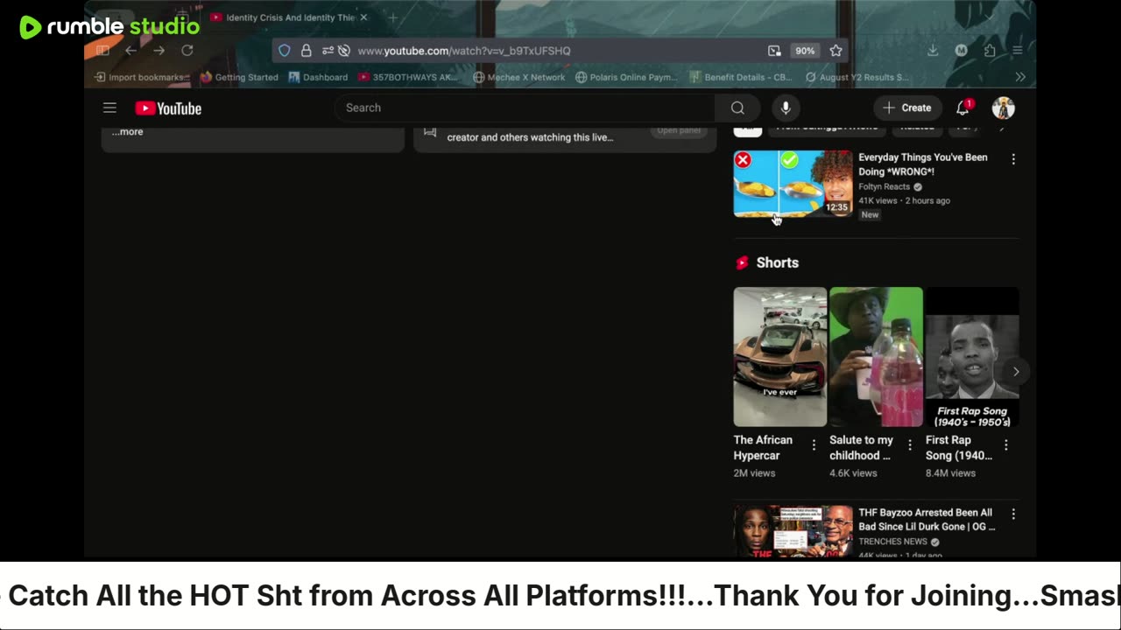Open Getting Started bookmark

pos(239,77)
